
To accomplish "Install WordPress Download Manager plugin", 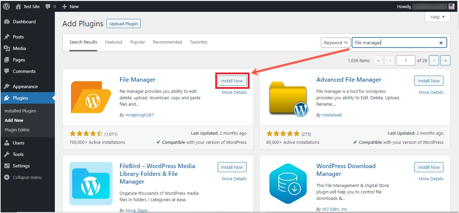I will [429, 167].
